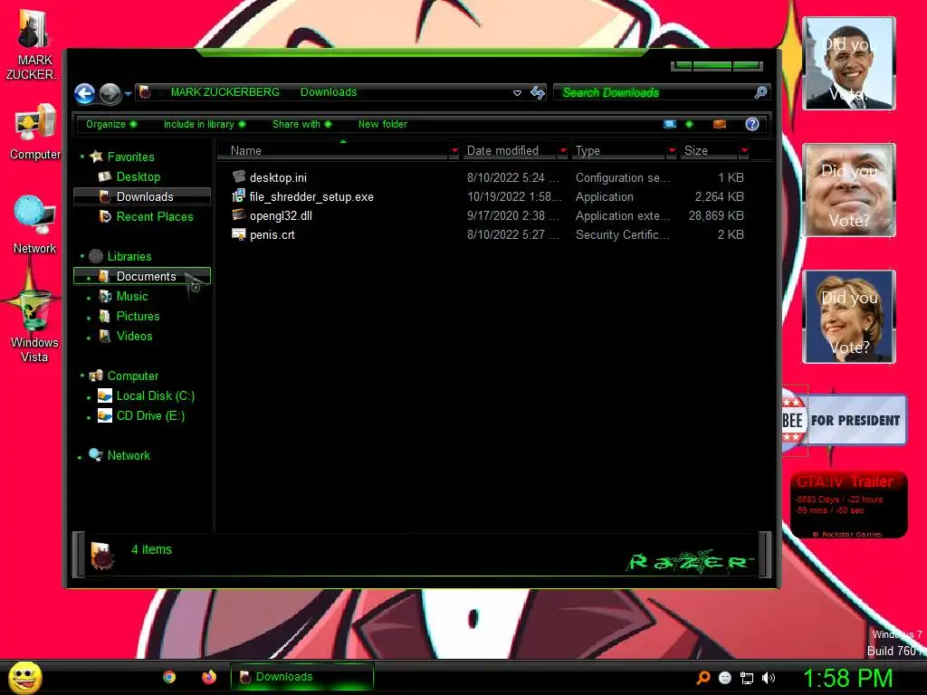Open the Name column filter dropdown
Viewport: 927px width, 695px height.
tap(454, 151)
